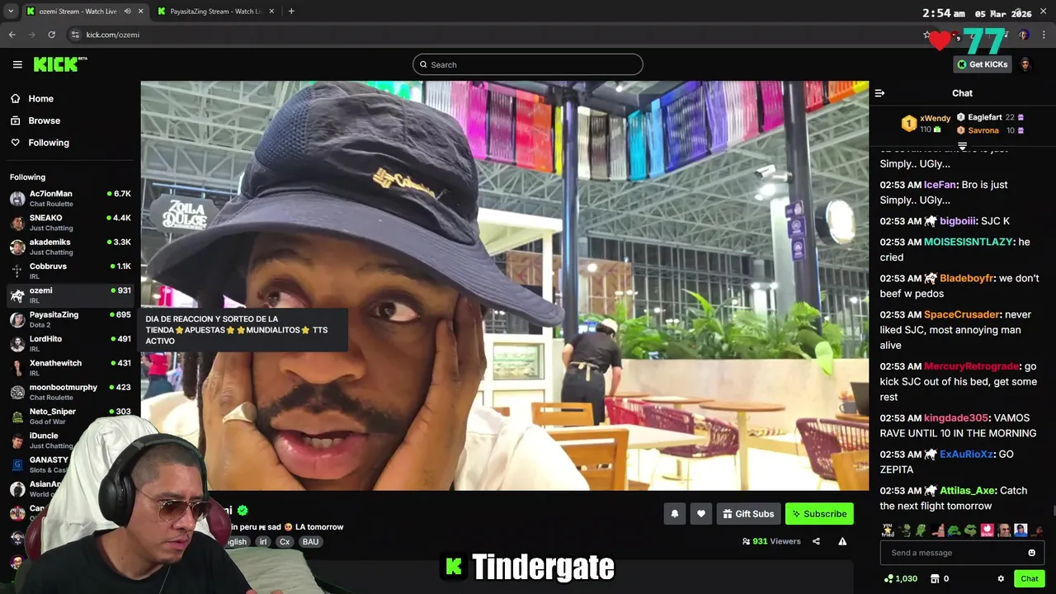Open PayasitaZing channel in Following list
Screen dimensions: 1056x594
(x=70, y=319)
